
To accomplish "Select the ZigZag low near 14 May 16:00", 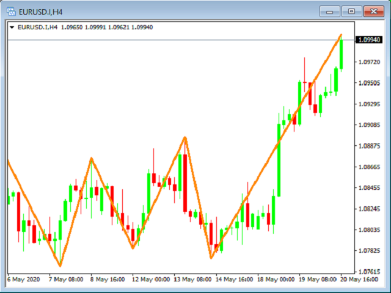I will [211, 258].
